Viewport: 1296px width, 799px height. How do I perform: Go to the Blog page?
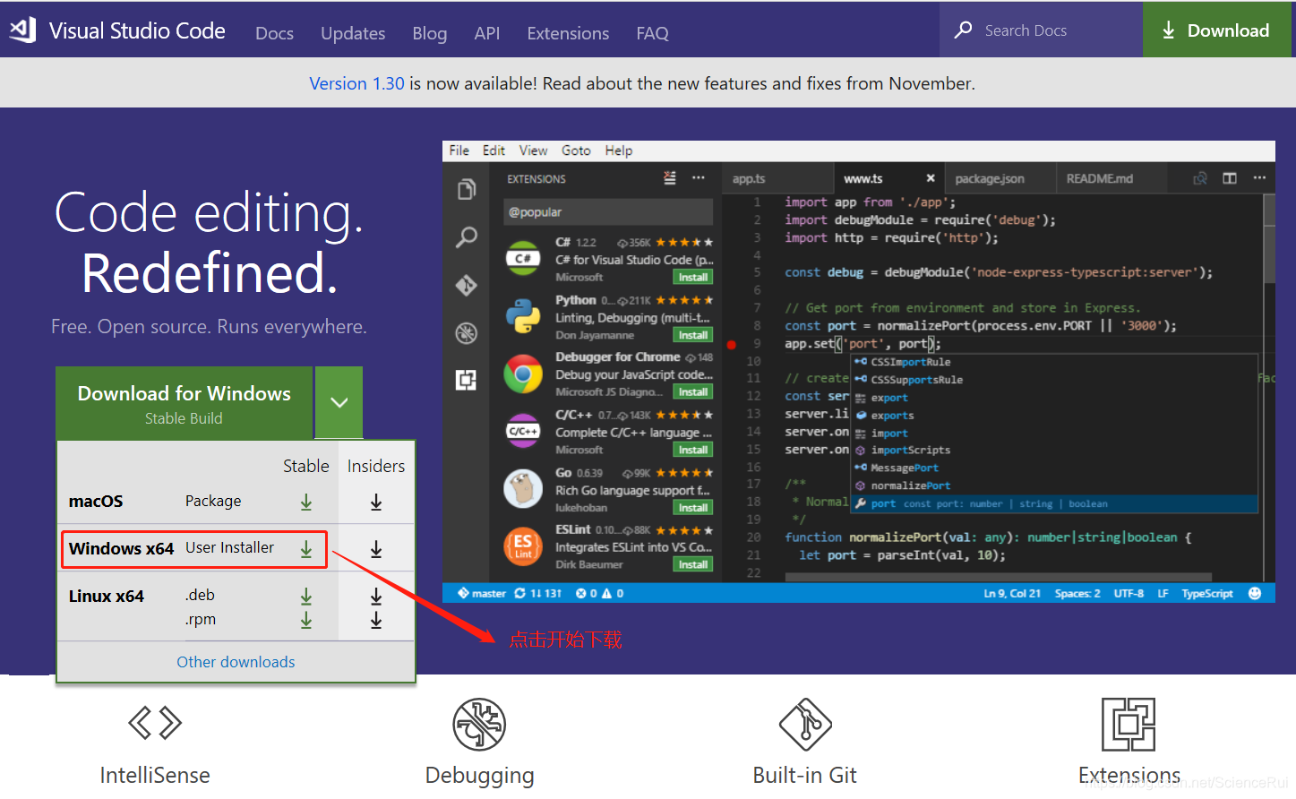[429, 33]
